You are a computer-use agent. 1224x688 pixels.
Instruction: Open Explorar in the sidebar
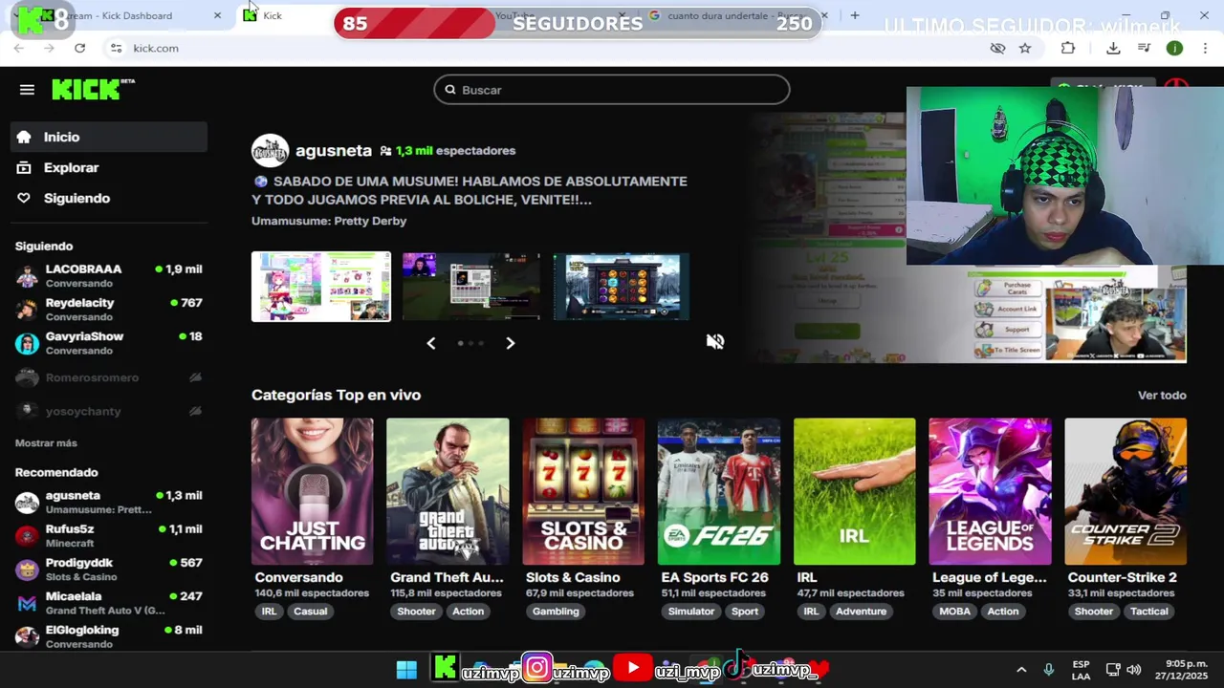coord(109,167)
